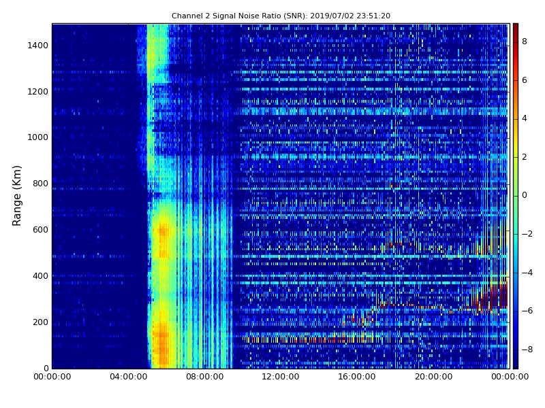Click the SNR color scale bar
This screenshot has width=545, height=408.
pyautogui.click(x=516, y=196)
